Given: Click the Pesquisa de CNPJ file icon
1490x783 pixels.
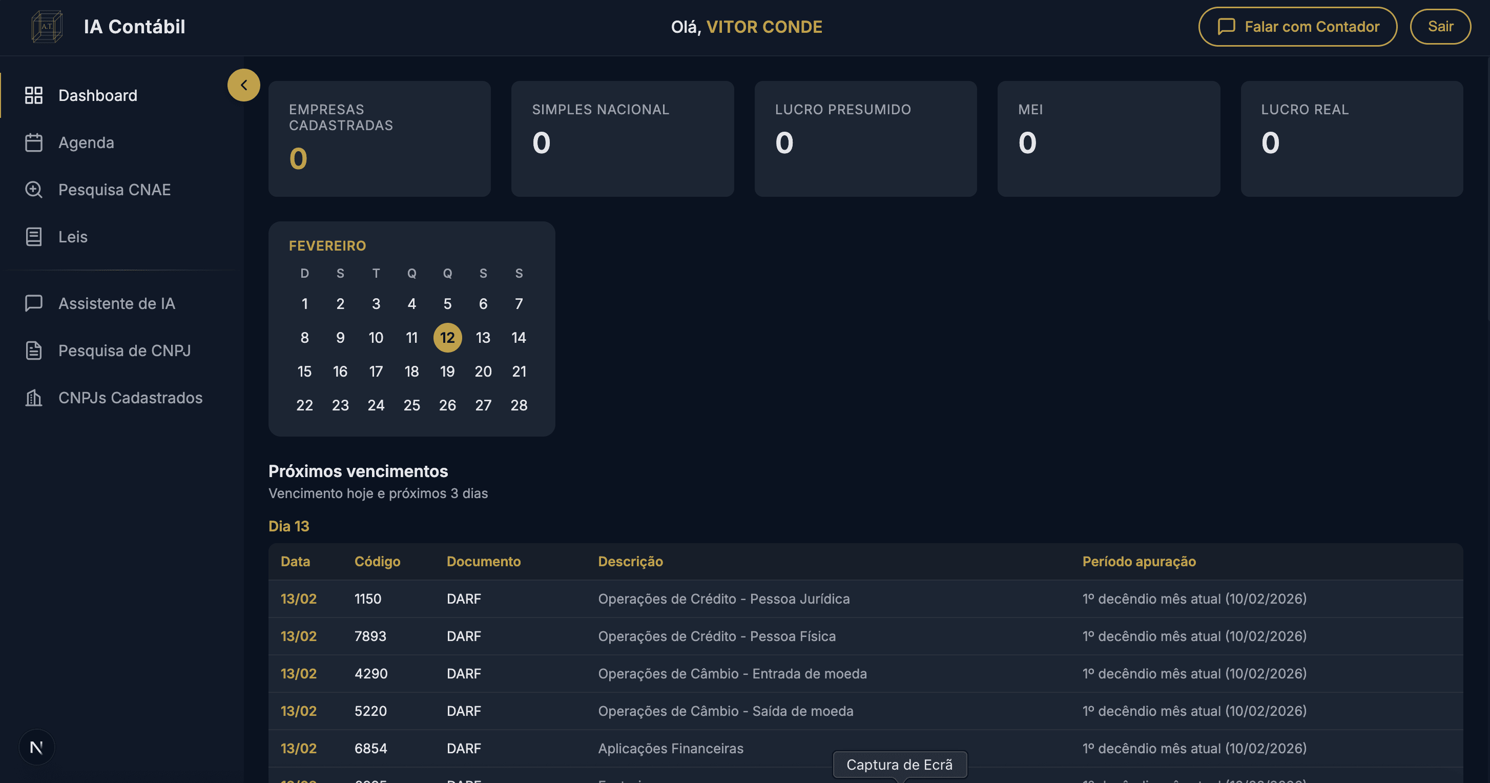Looking at the screenshot, I should tap(33, 351).
